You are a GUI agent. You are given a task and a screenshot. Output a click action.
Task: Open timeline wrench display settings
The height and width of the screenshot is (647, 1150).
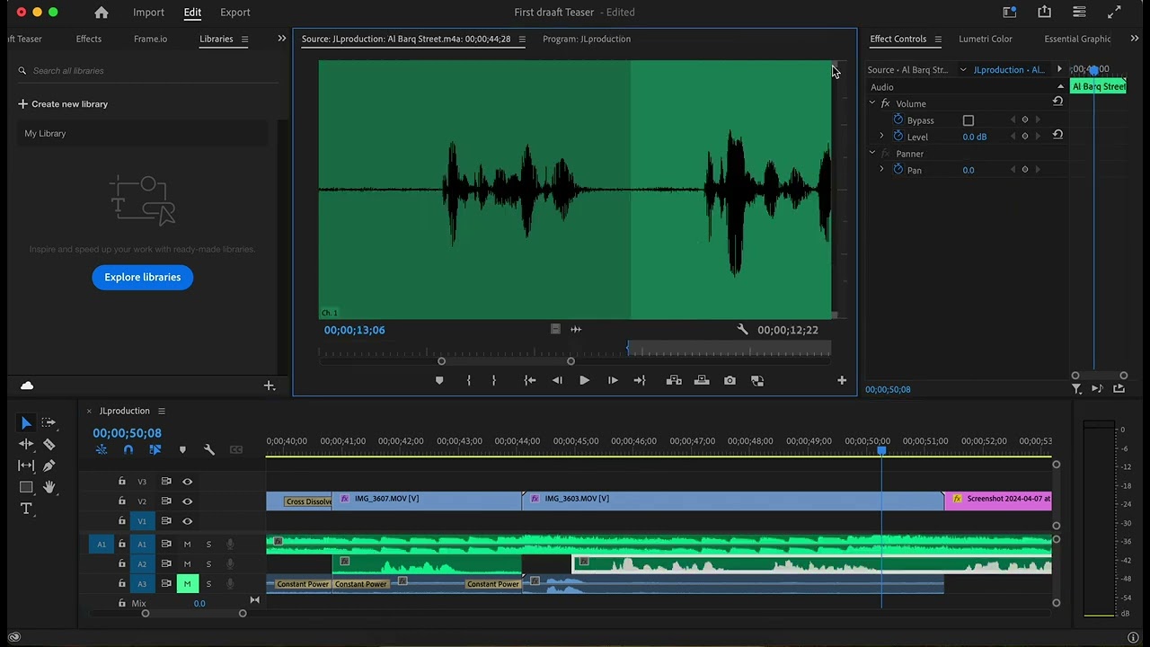208,450
